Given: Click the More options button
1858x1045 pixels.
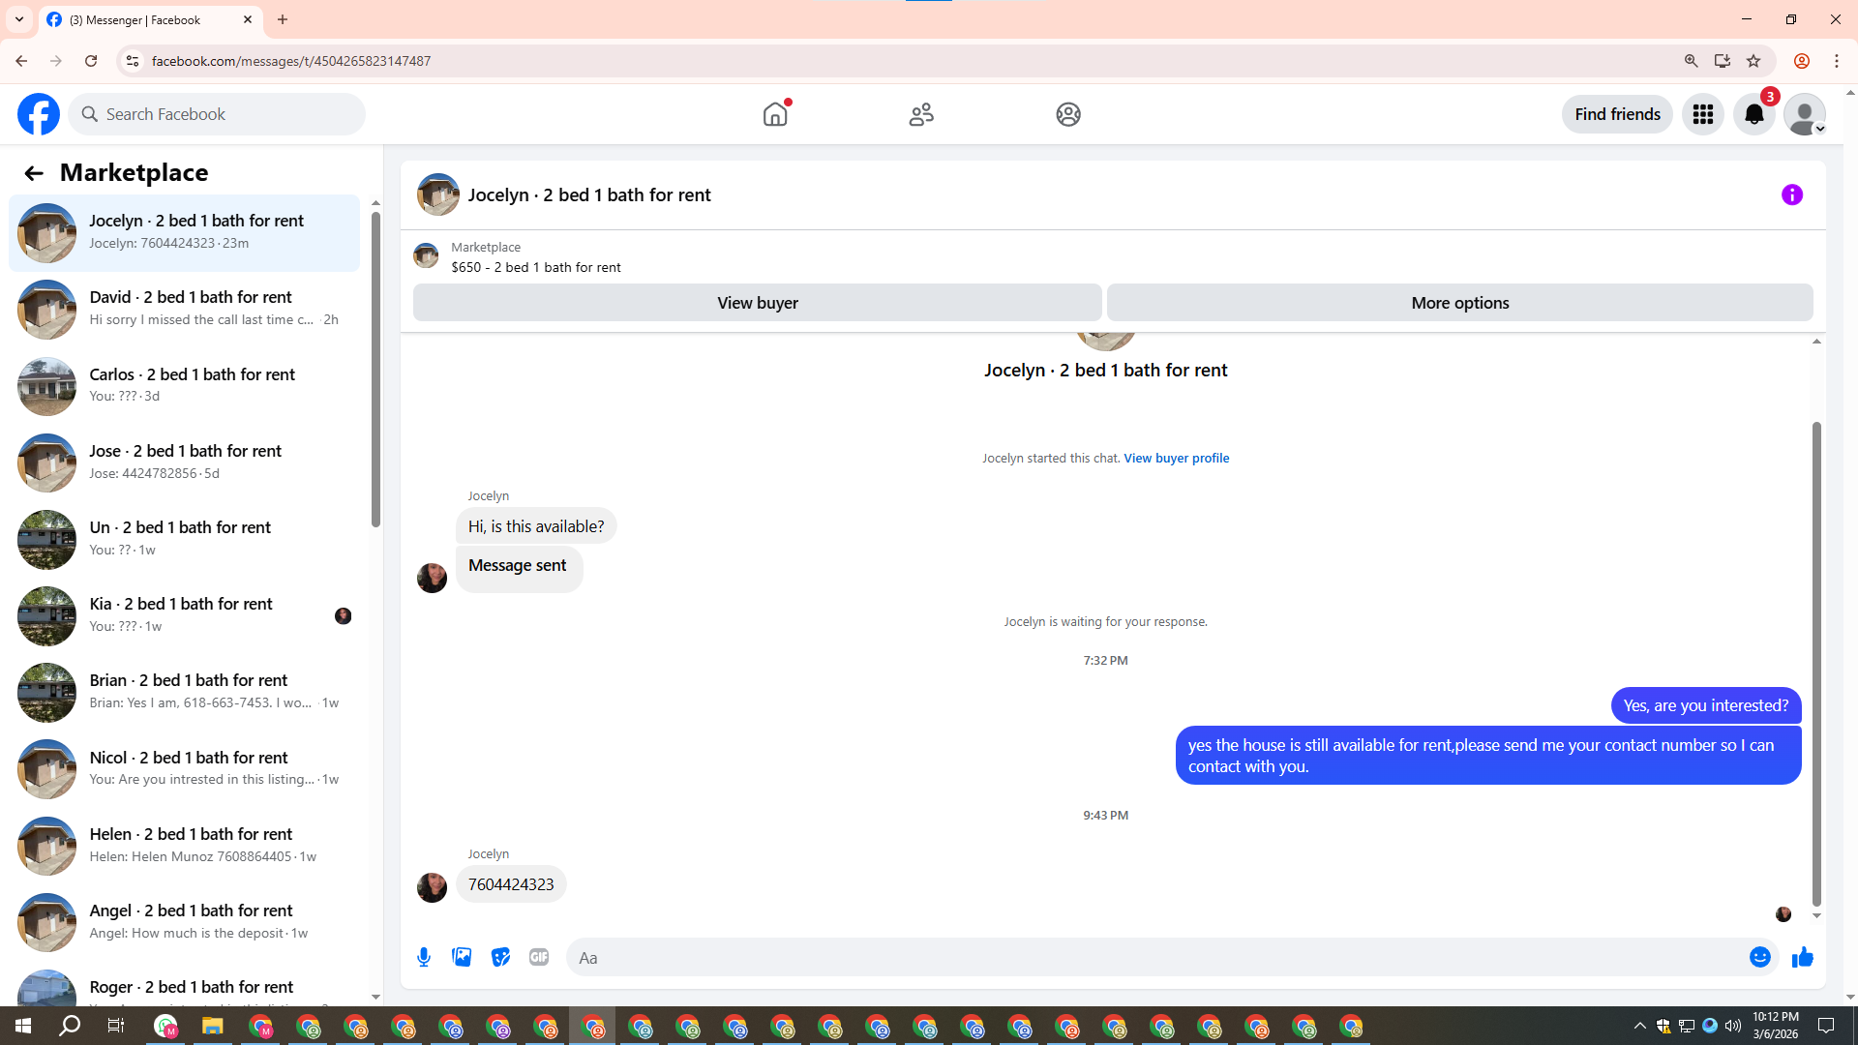Looking at the screenshot, I should pyautogui.click(x=1459, y=303).
